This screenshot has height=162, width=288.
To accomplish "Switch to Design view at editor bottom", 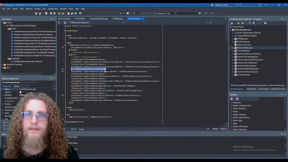I will click(215, 129).
